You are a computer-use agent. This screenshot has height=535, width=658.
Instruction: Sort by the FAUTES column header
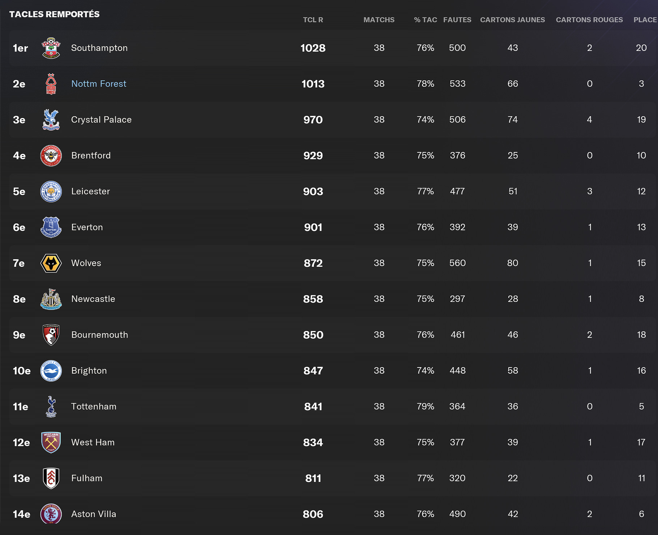pyautogui.click(x=457, y=20)
